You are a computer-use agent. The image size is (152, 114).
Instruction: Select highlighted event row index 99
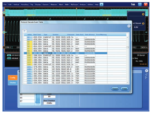pyautogui.click(x=66, y=53)
